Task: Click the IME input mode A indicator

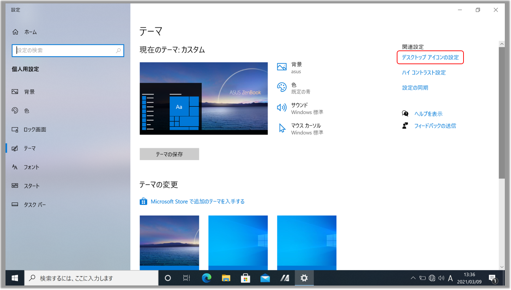Action: [450, 278]
